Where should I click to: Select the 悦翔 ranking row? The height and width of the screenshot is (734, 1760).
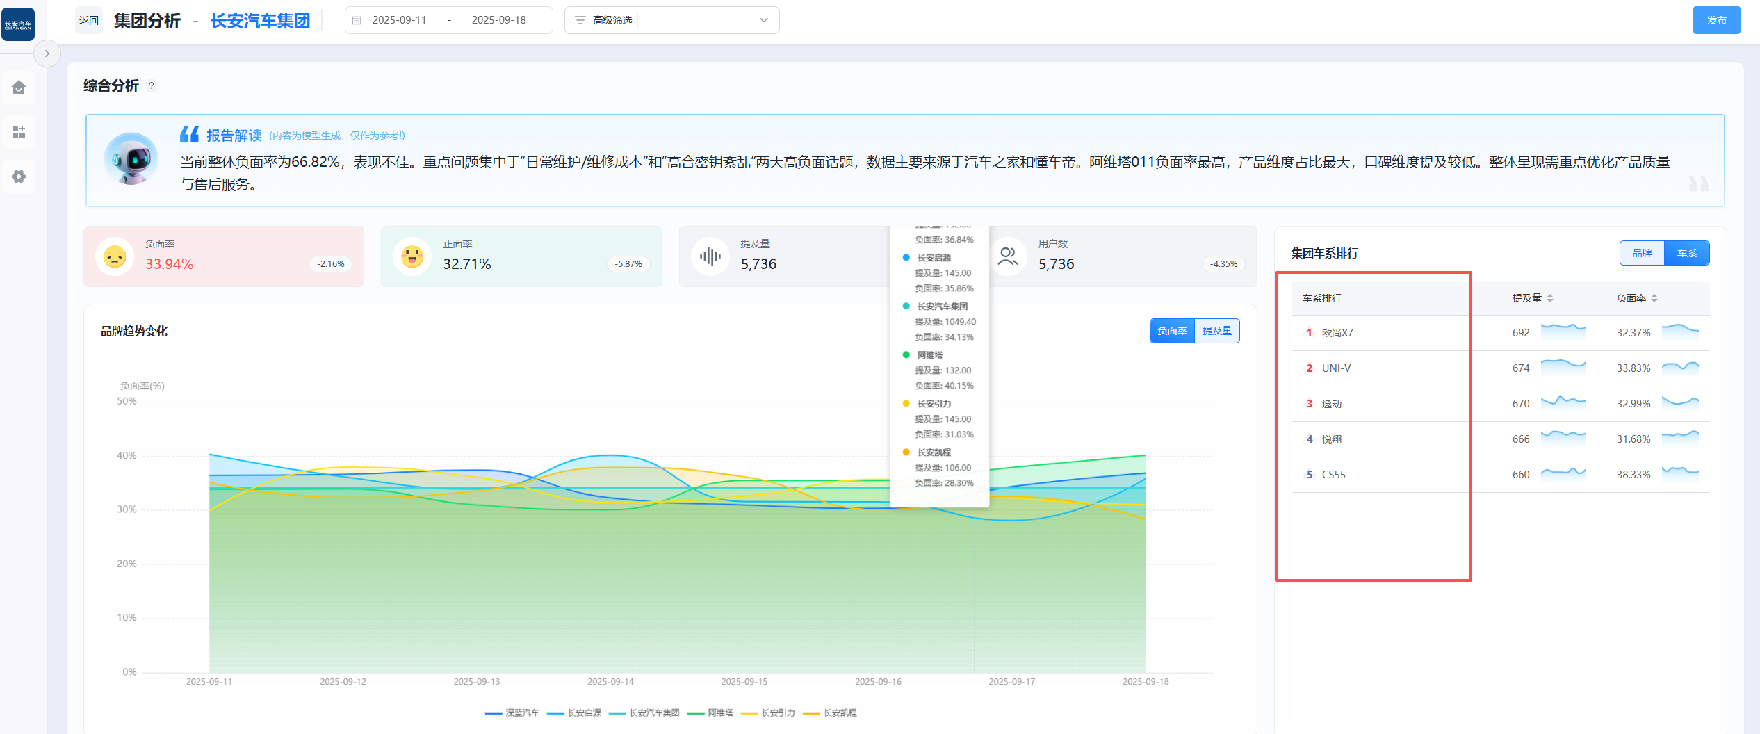[1500, 439]
